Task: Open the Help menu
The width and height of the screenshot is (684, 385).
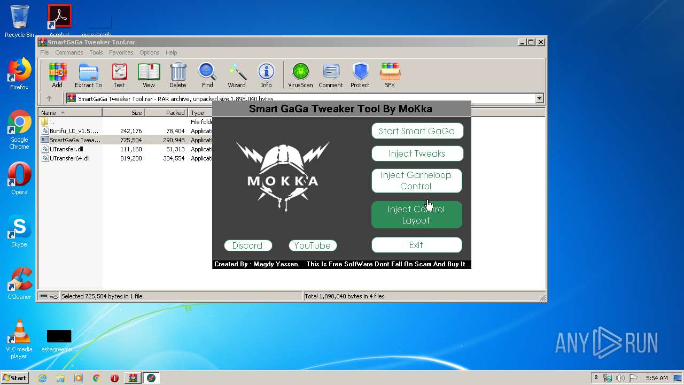Action: (171, 52)
